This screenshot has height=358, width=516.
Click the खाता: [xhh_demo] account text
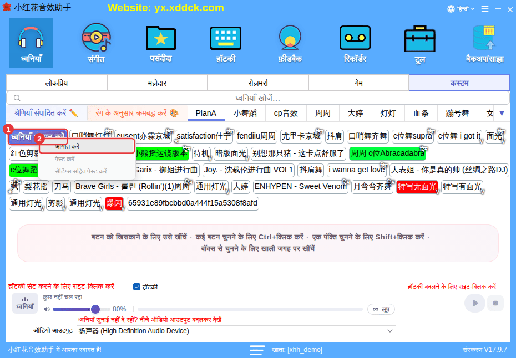(x=297, y=350)
